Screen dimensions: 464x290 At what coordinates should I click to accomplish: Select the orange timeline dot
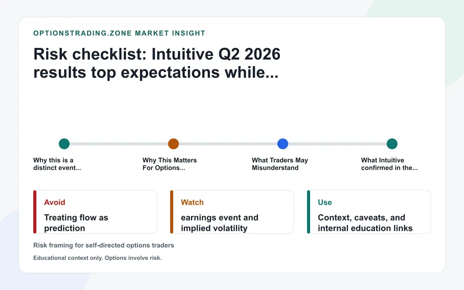174,144
